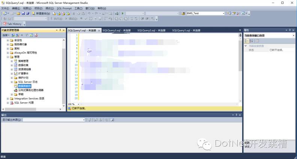Click Connect Object Explorer icon
297x159 pixels.
pos(13,35)
